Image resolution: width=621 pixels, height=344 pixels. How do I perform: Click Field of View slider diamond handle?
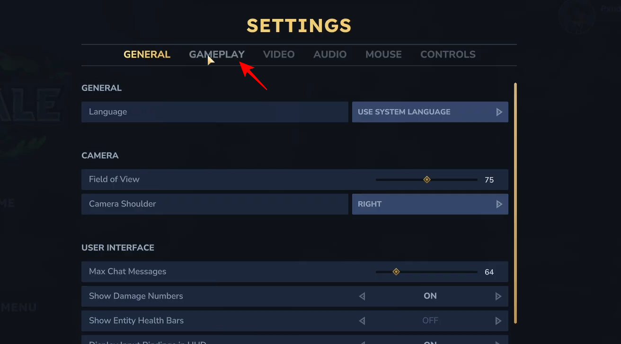point(426,180)
